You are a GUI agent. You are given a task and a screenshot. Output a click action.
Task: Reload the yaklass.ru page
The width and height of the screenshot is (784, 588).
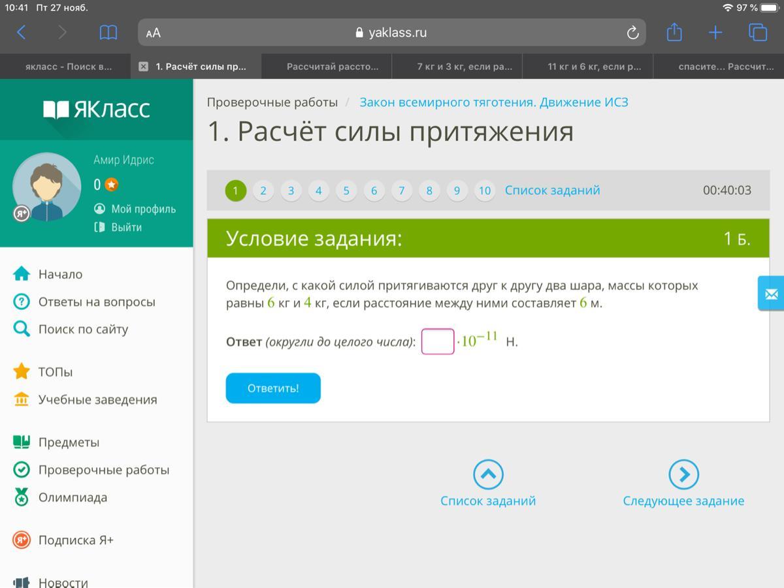632,33
